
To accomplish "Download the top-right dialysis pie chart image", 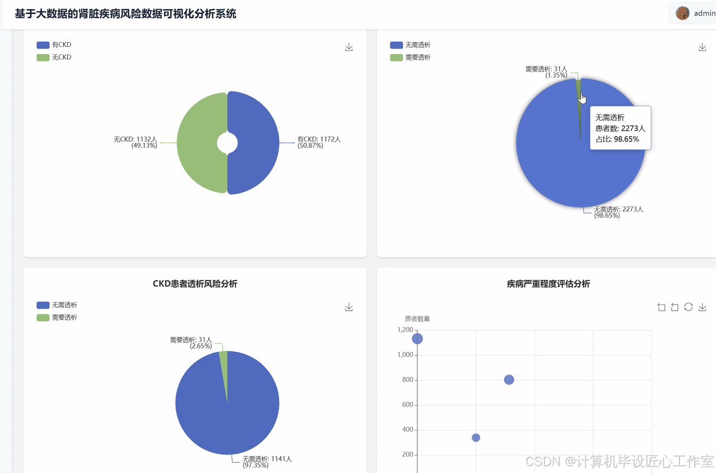I will pos(702,47).
